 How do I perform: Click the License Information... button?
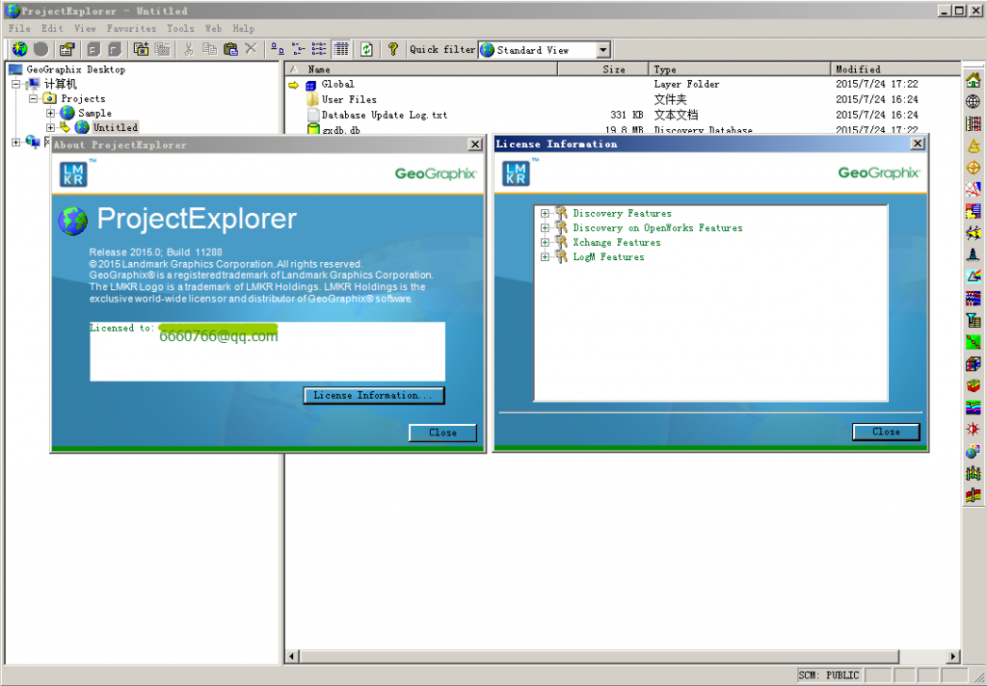(x=374, y=395)
